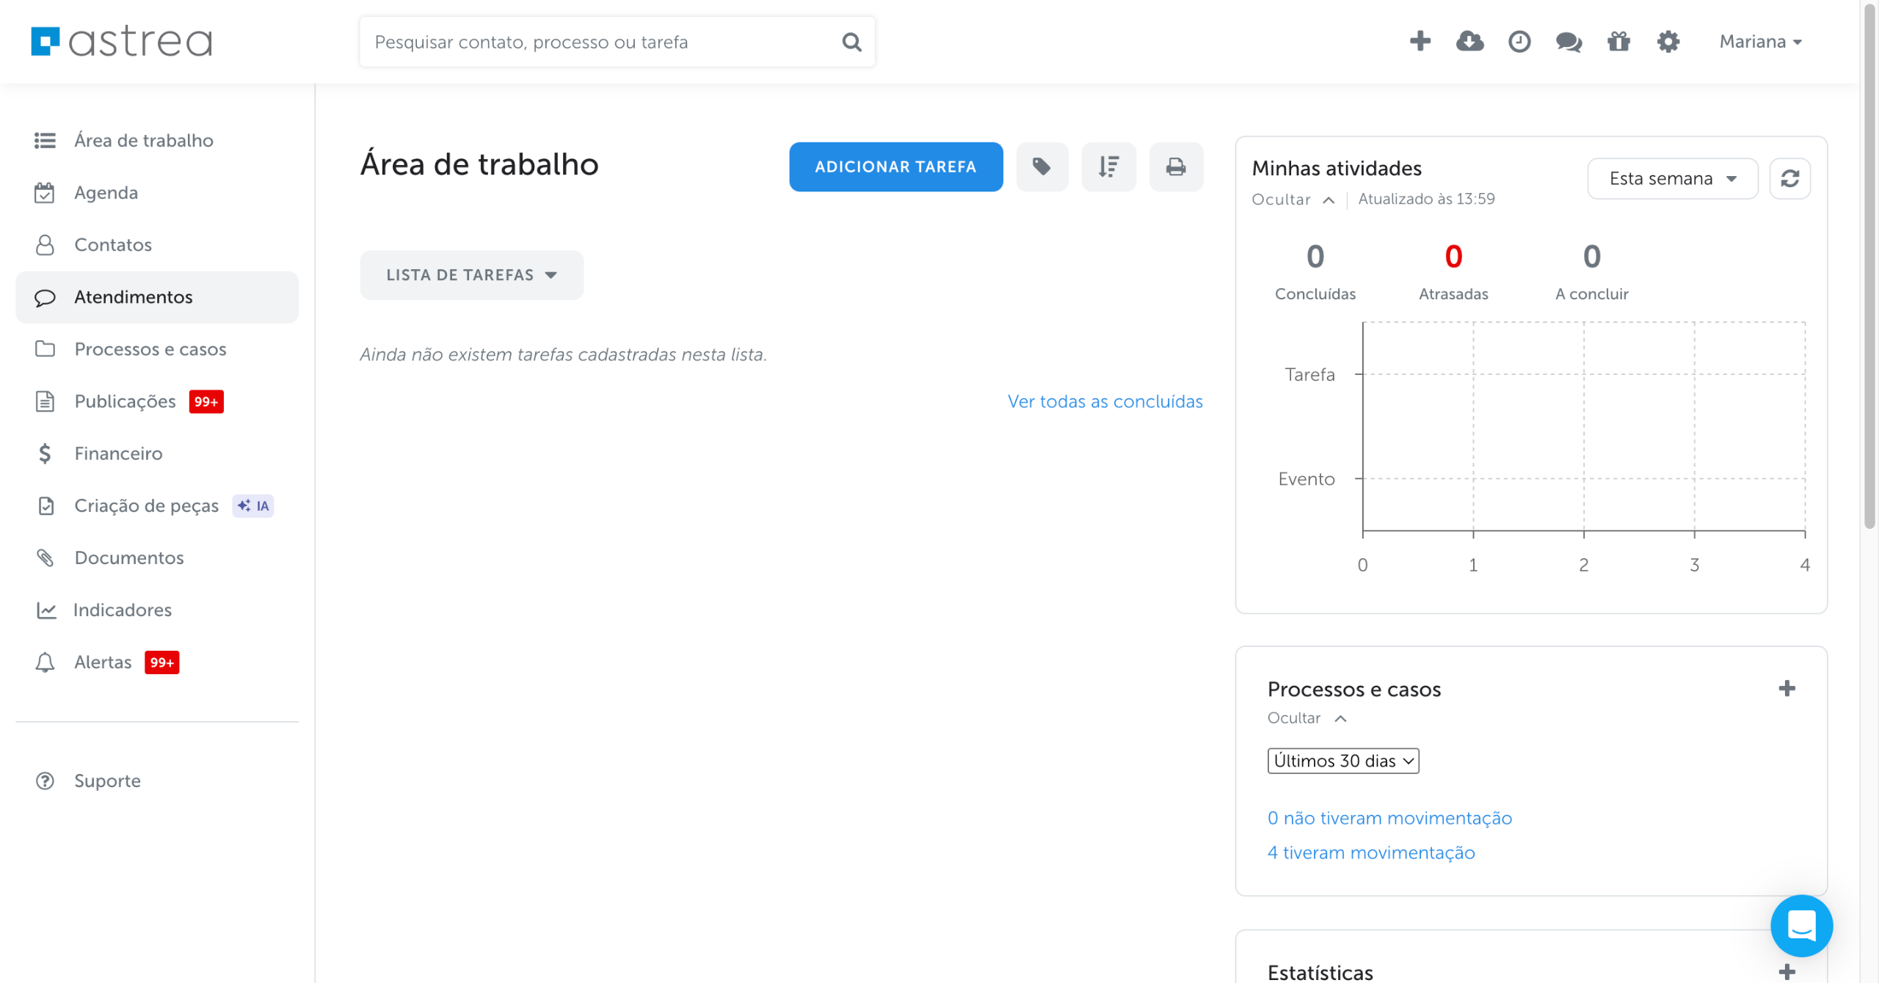Click the tag filter icon button
The width and height of the screenshot is (1879, 983).
coord(1042,167)
